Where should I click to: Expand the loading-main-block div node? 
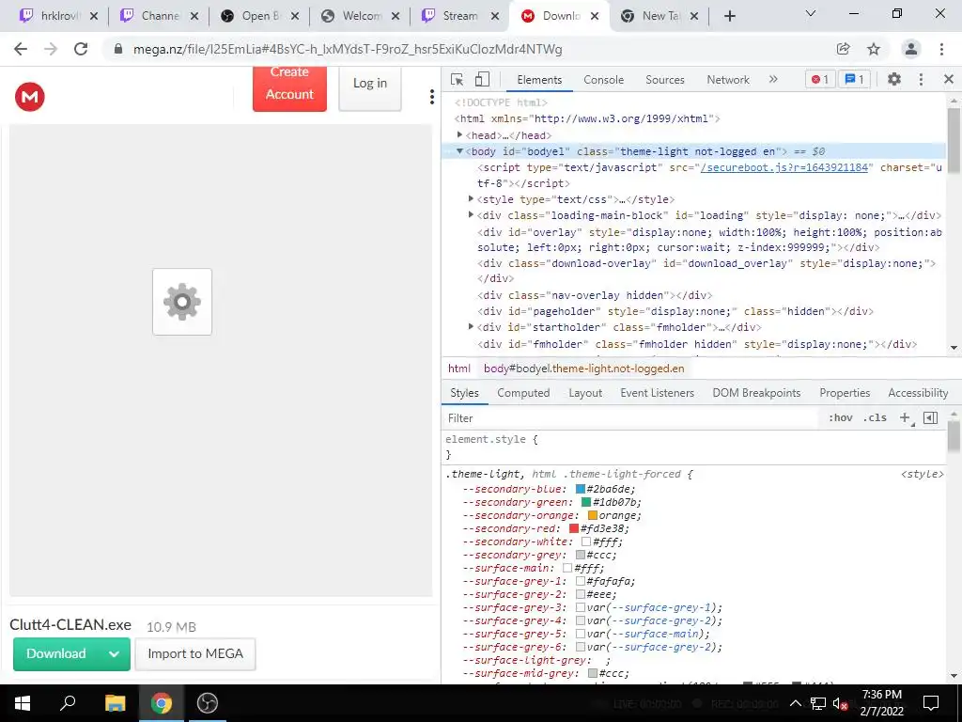[472, 214]
